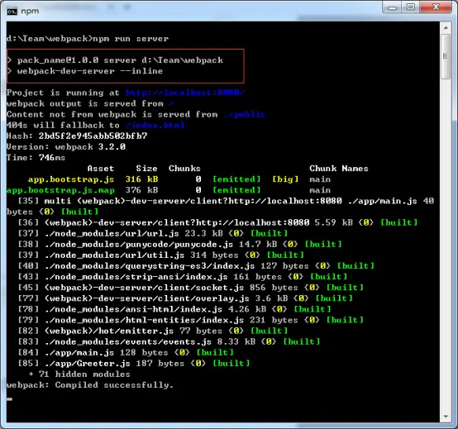The width and height of the screenshot is (458, 429).
Task: Click 'webpack-dev-server --inline' line
Action: (x=84, y=71)
